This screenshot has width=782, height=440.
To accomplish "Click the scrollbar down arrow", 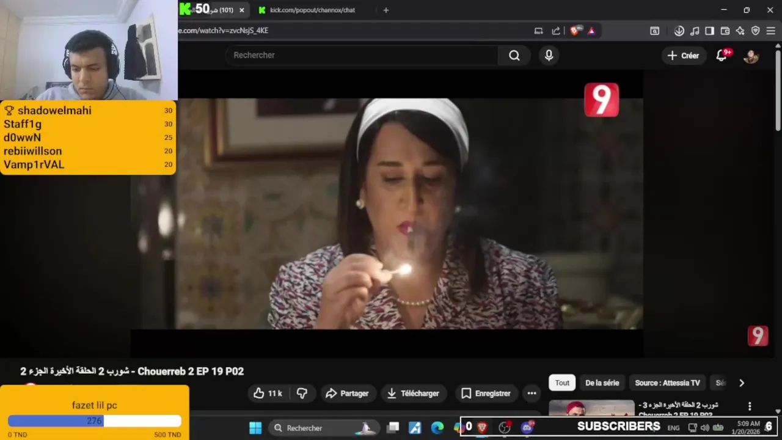I will pos(778,411).
